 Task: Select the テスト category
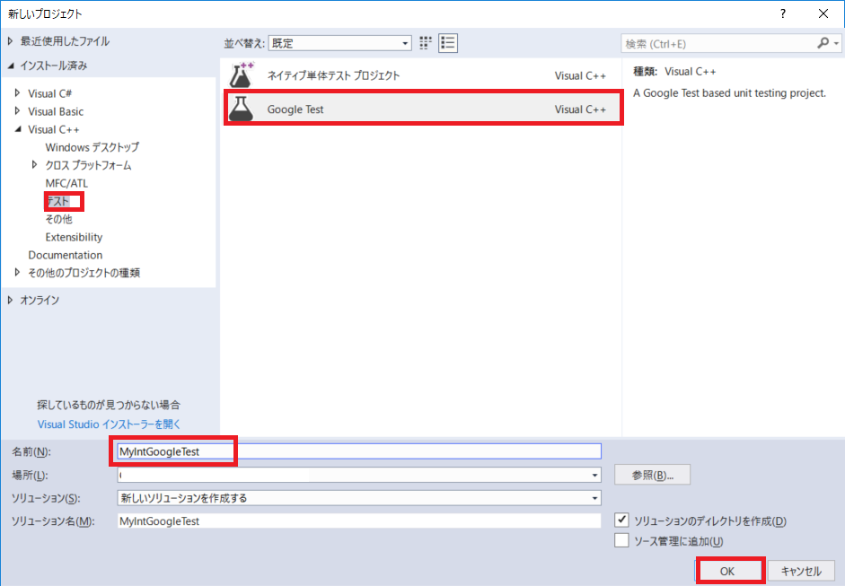click(58, 201)
